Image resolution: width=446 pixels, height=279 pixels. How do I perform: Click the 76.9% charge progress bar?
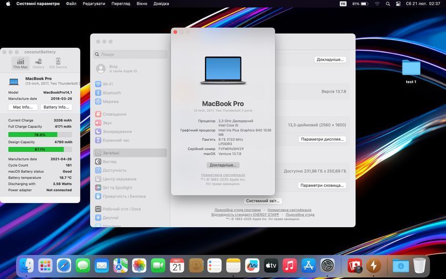point(40,135)
